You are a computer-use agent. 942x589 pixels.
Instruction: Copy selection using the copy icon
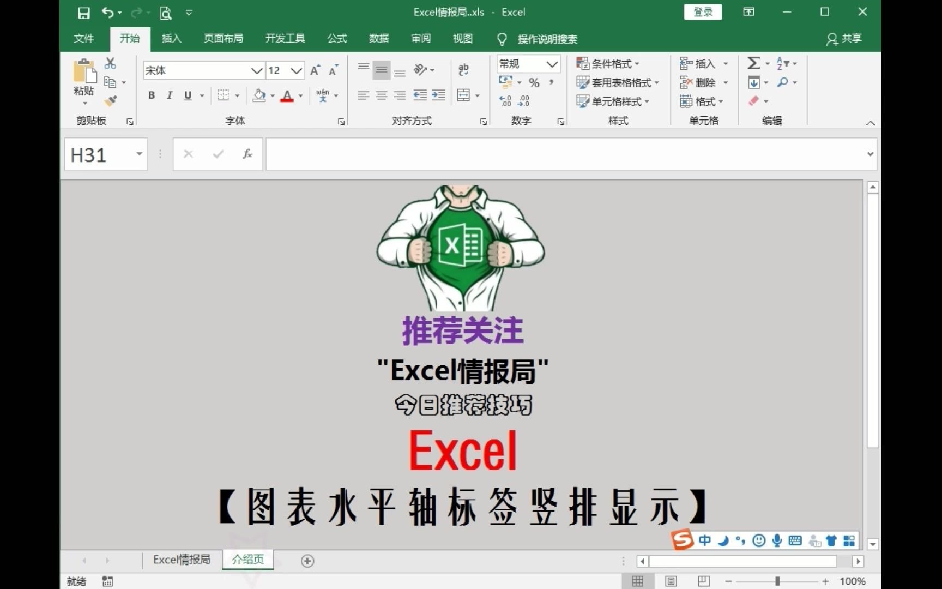click(110, 82)
